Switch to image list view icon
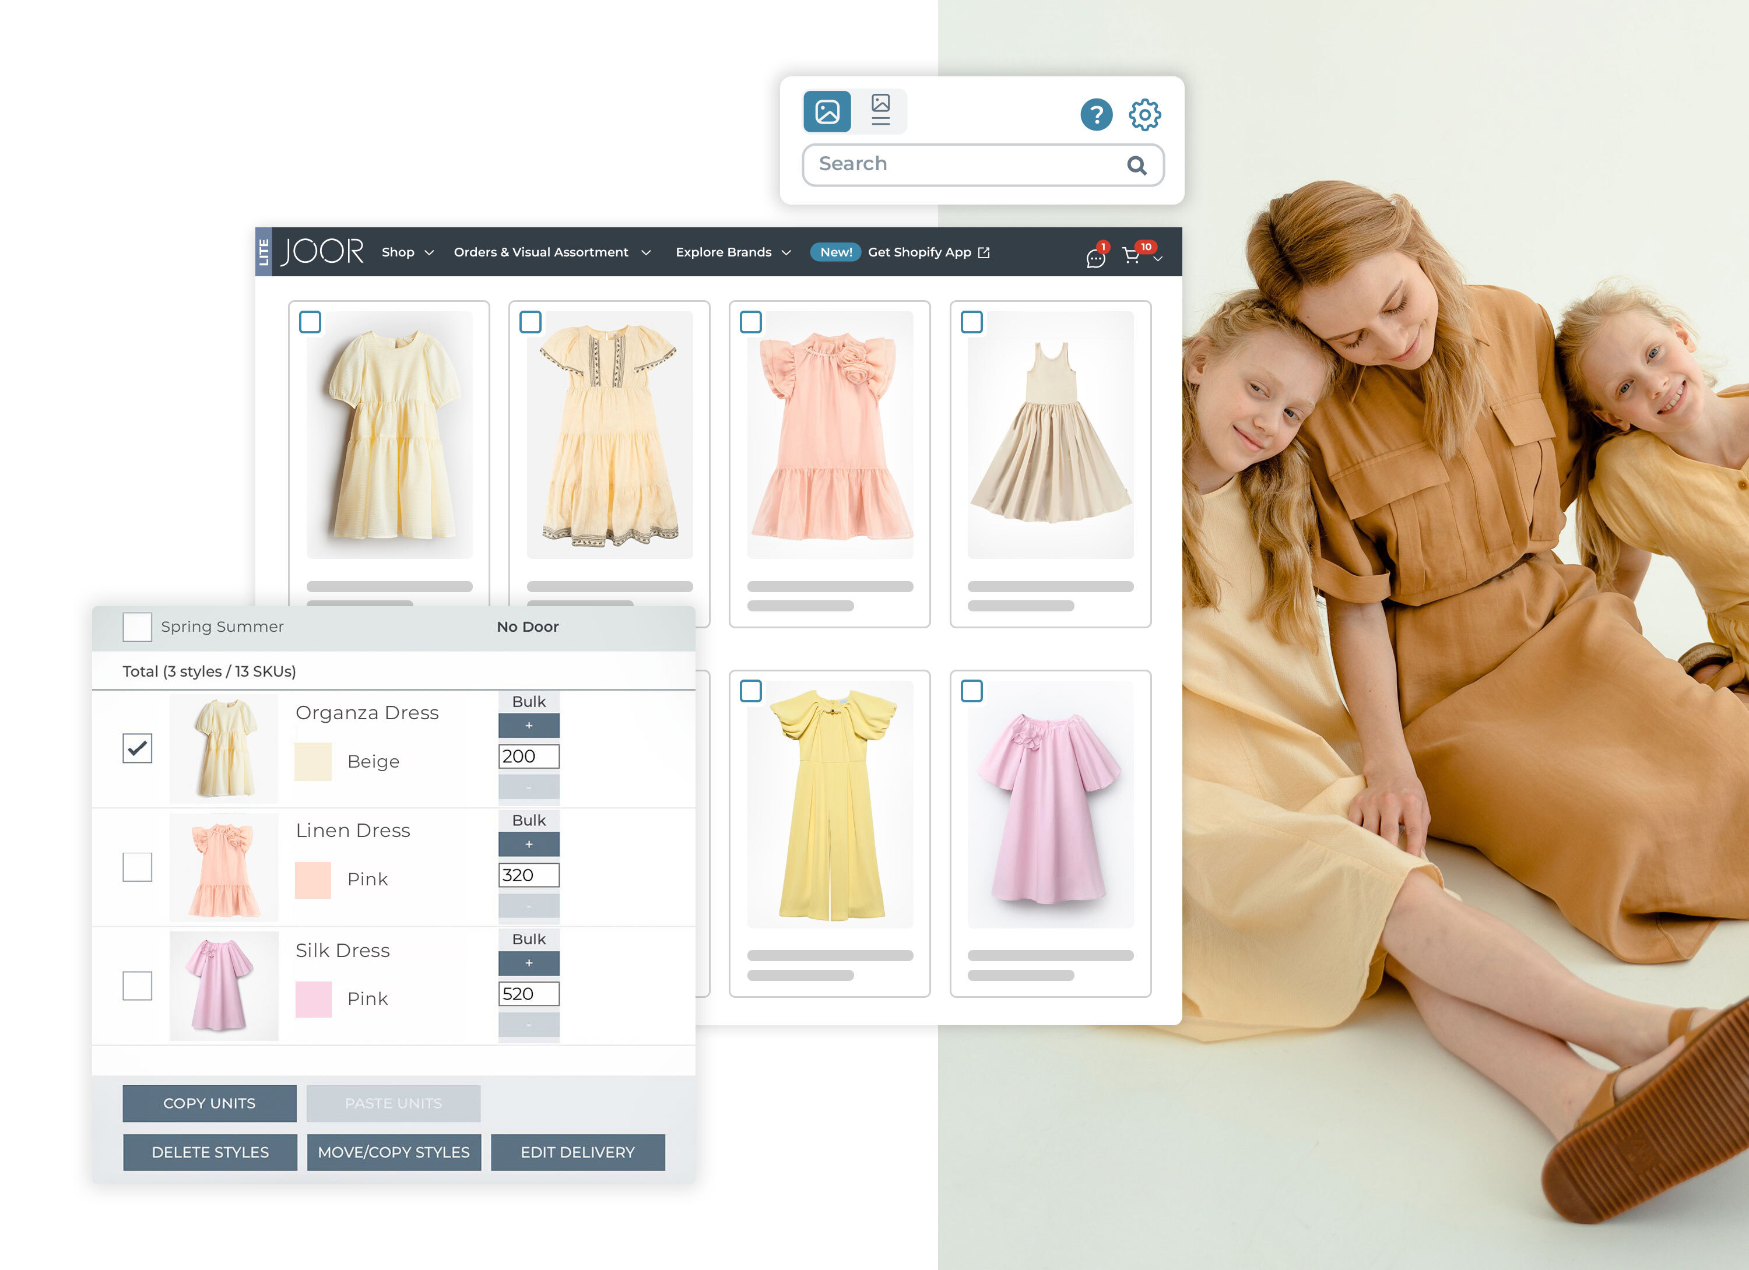 pyautogui.click(x=881, y=110)
